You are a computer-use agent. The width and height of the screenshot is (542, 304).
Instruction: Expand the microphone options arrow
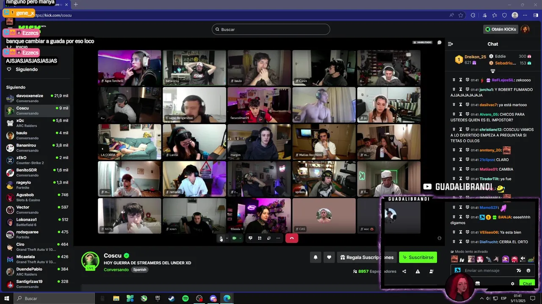[x=227, y=238]
